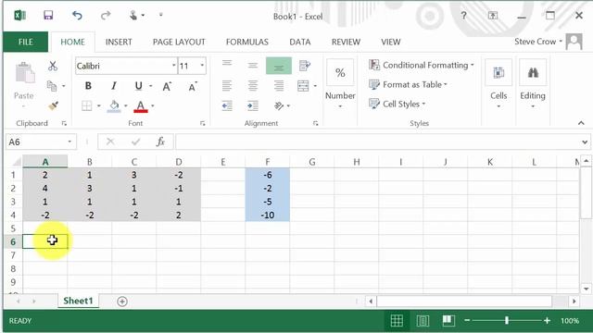593x333 pixels.
Task: Click the Orientation text angle icon
Action: (279, 105)
